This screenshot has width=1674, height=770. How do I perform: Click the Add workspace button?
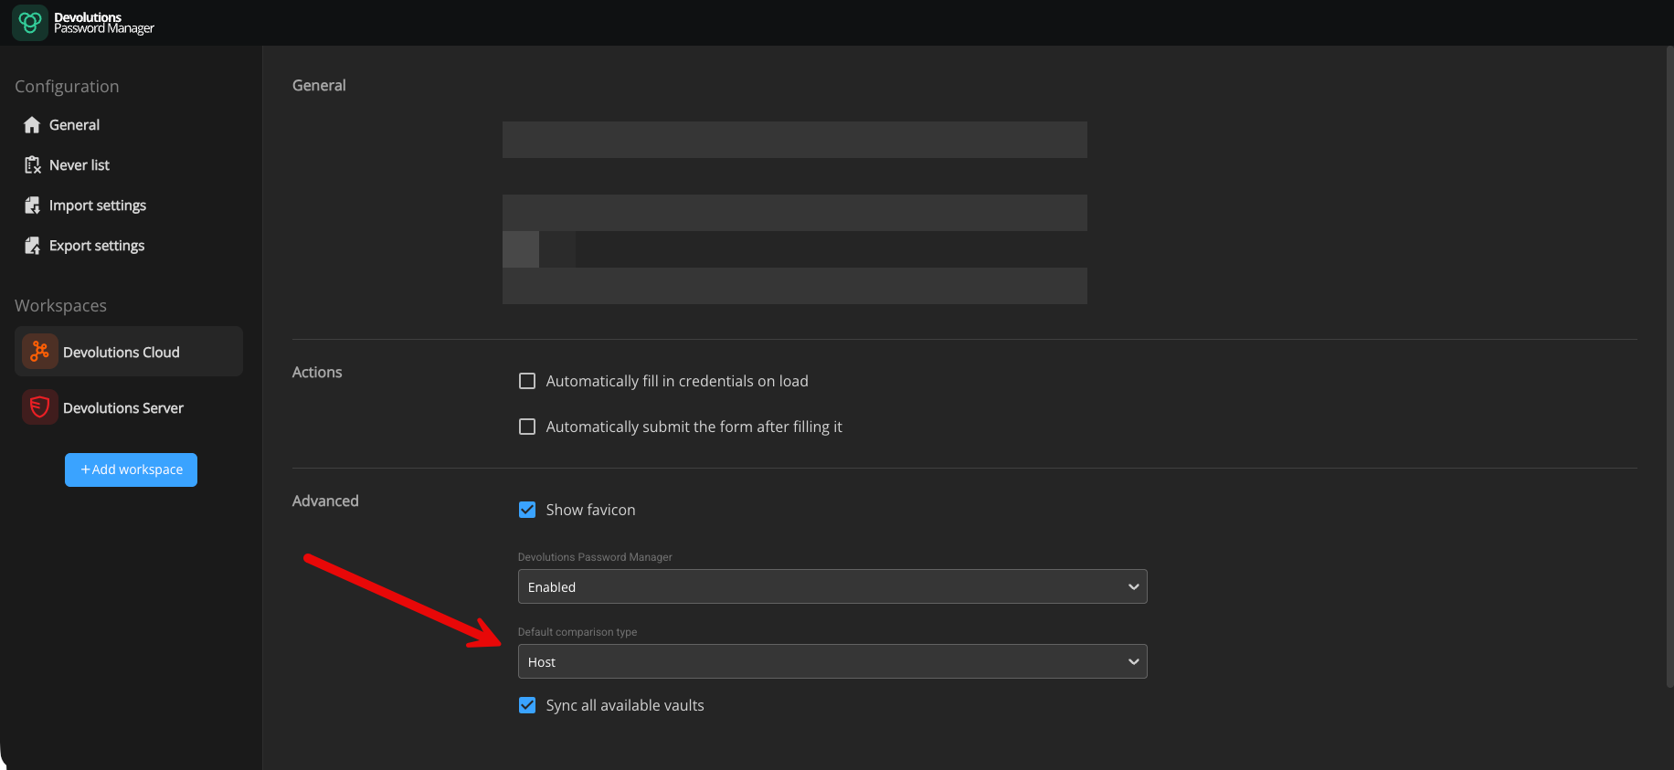pos(131,469)
